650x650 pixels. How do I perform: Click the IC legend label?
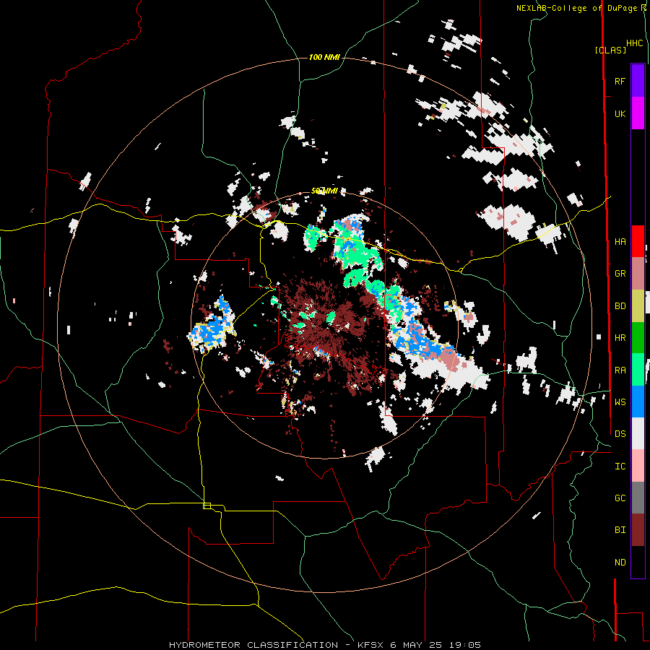point(620,467)
